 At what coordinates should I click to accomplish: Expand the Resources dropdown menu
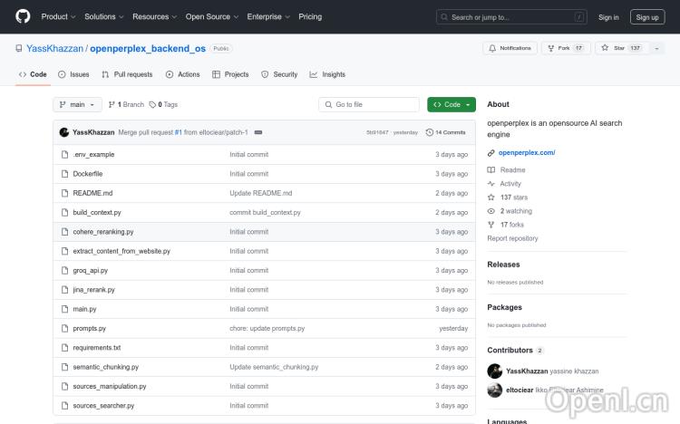tap(154, 16)
